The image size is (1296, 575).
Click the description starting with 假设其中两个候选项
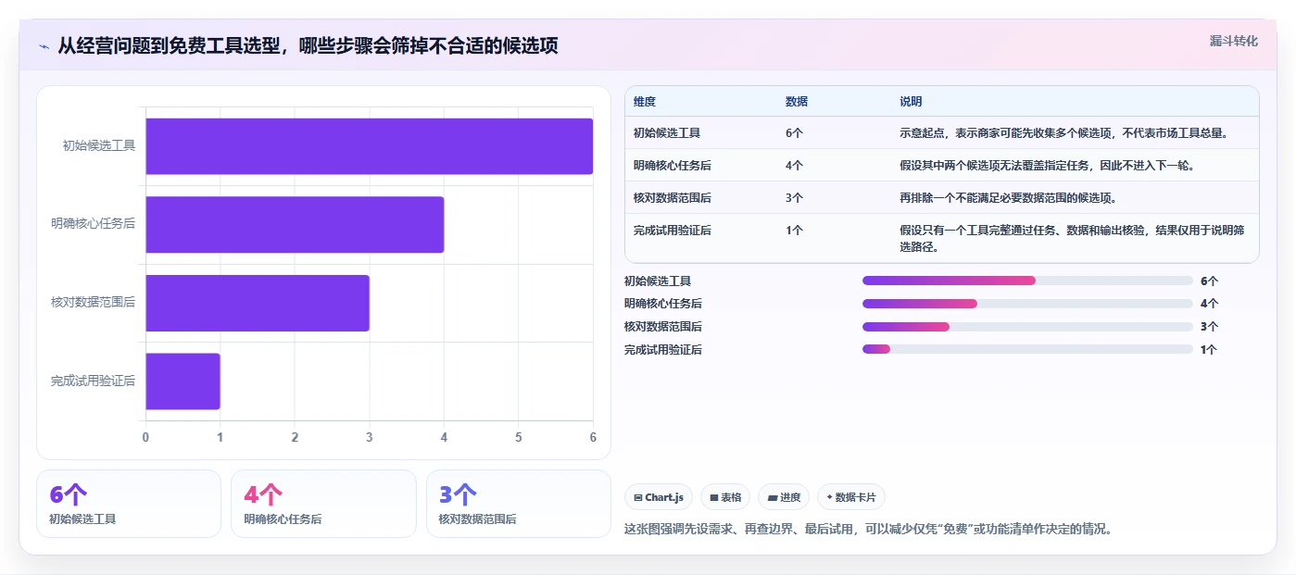click(1047, 165)
